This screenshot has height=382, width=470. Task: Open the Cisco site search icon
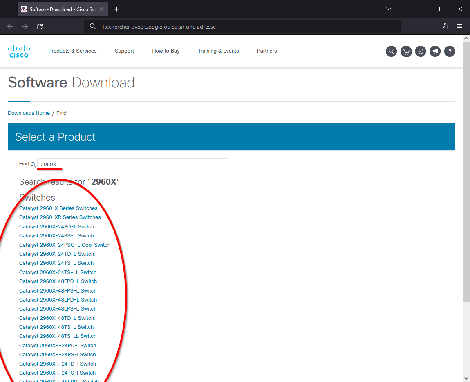[x=391, y=51]
